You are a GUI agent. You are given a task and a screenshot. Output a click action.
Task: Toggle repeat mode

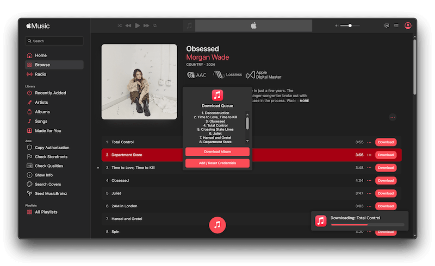[155, 26]
